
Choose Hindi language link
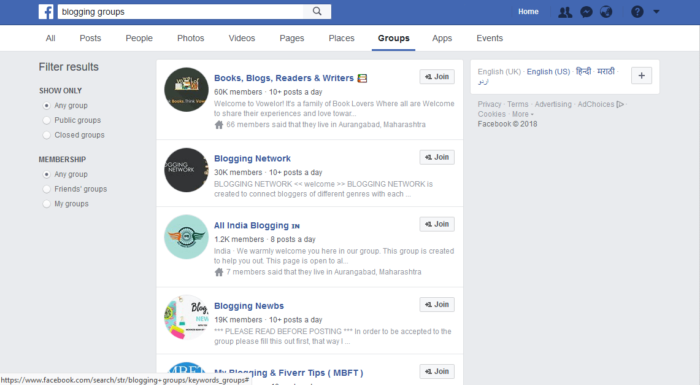pos(583,71)
